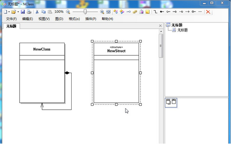Click the 100% zoom value

(59, 12)
